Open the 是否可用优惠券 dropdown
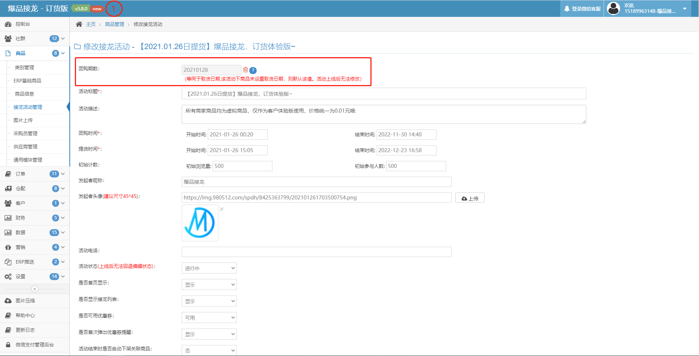This screenshot has width=699, height=356. coord(209,318)
